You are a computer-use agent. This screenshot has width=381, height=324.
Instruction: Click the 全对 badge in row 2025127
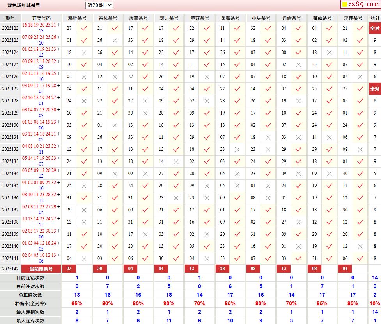pyautogui.click(x=375, y=89)
